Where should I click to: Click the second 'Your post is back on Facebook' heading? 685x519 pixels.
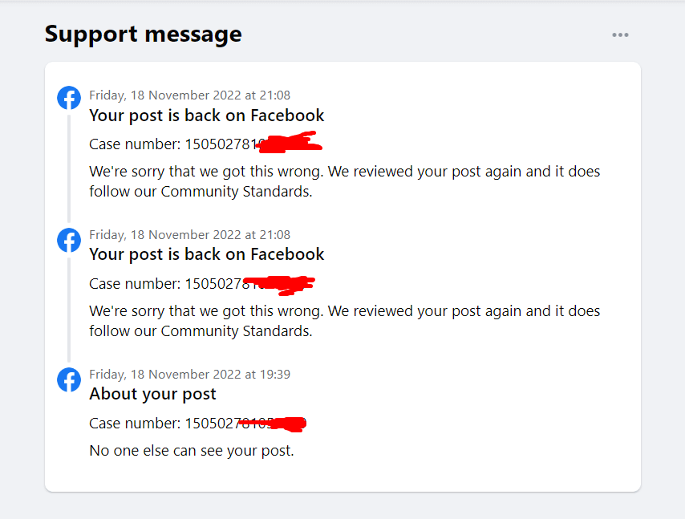(207, 254)
